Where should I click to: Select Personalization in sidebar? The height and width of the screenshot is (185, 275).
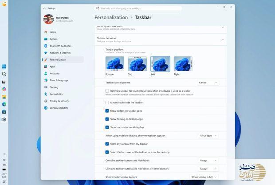[63, 59]
